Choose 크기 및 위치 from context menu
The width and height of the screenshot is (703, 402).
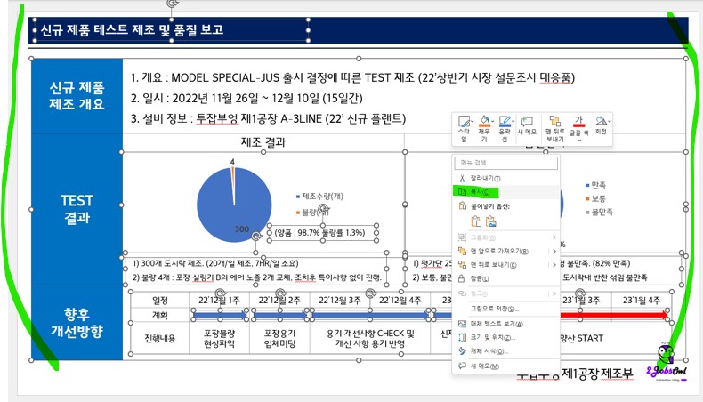point(506,337)
